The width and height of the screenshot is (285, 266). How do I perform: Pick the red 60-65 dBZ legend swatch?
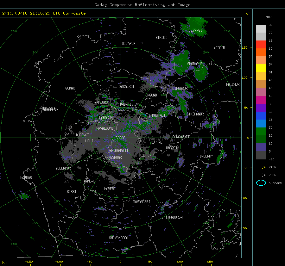point(261,44)
